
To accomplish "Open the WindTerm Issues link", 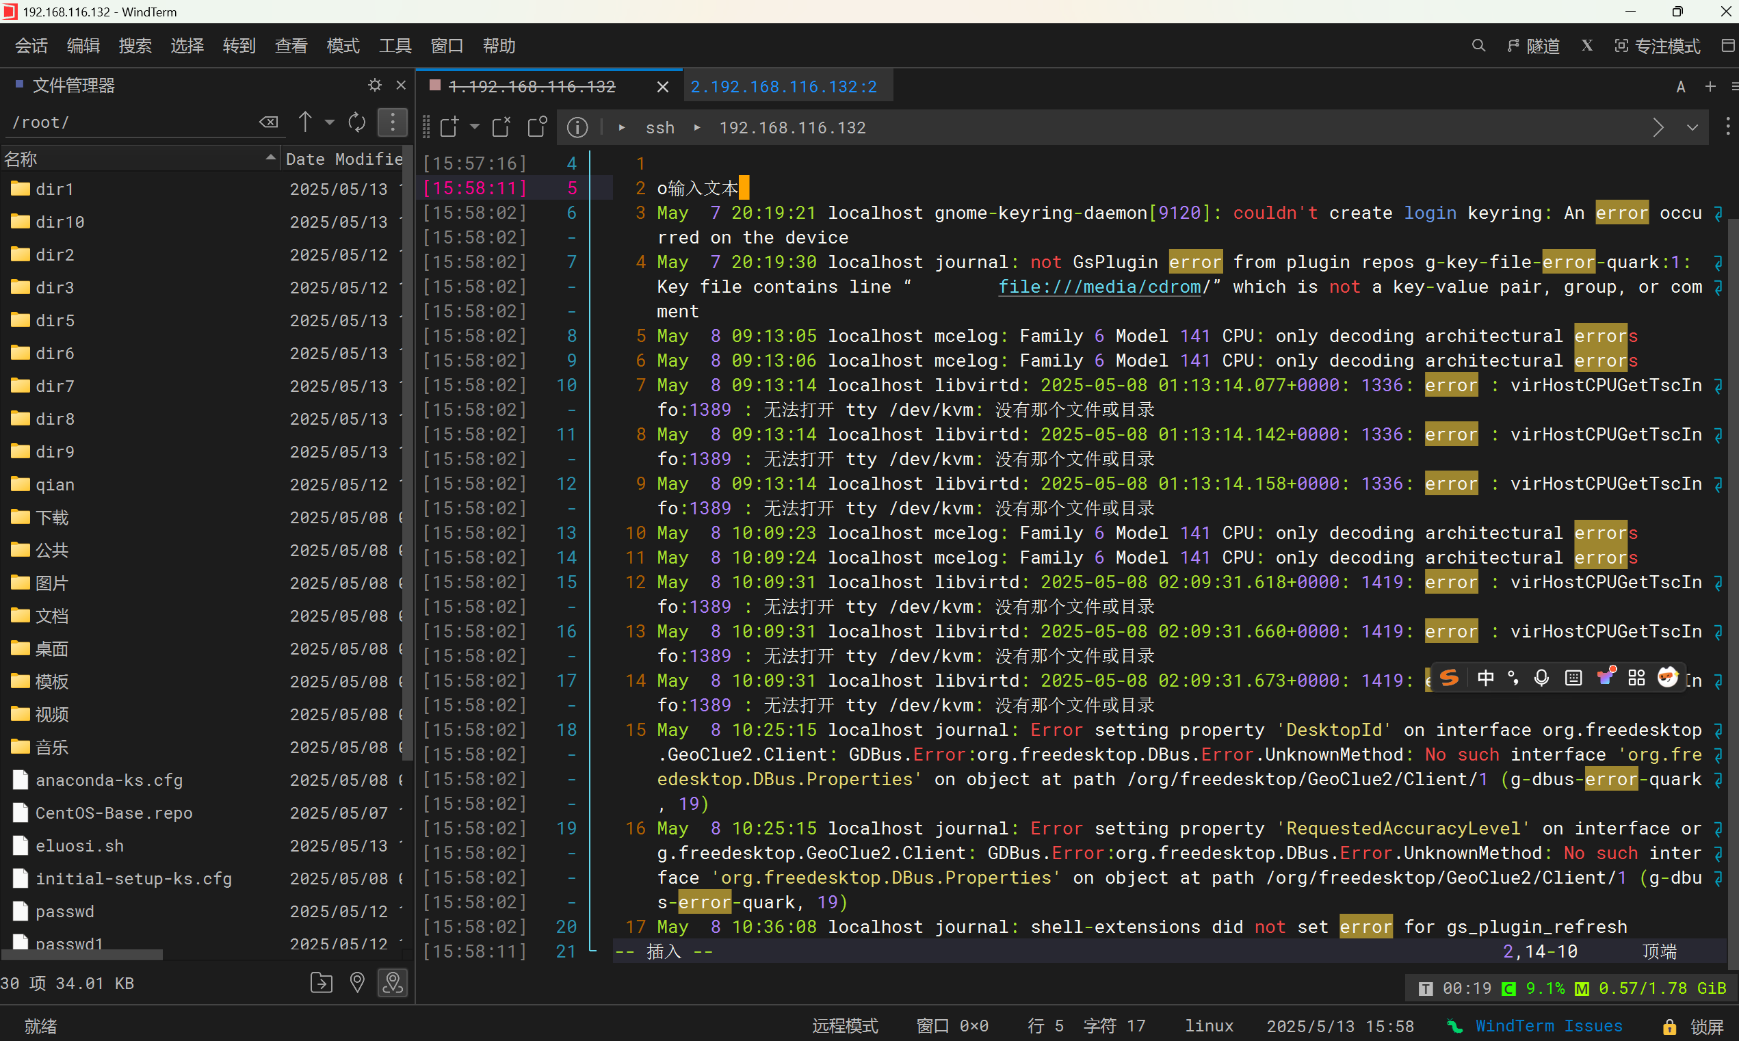I will 1548,1025.
